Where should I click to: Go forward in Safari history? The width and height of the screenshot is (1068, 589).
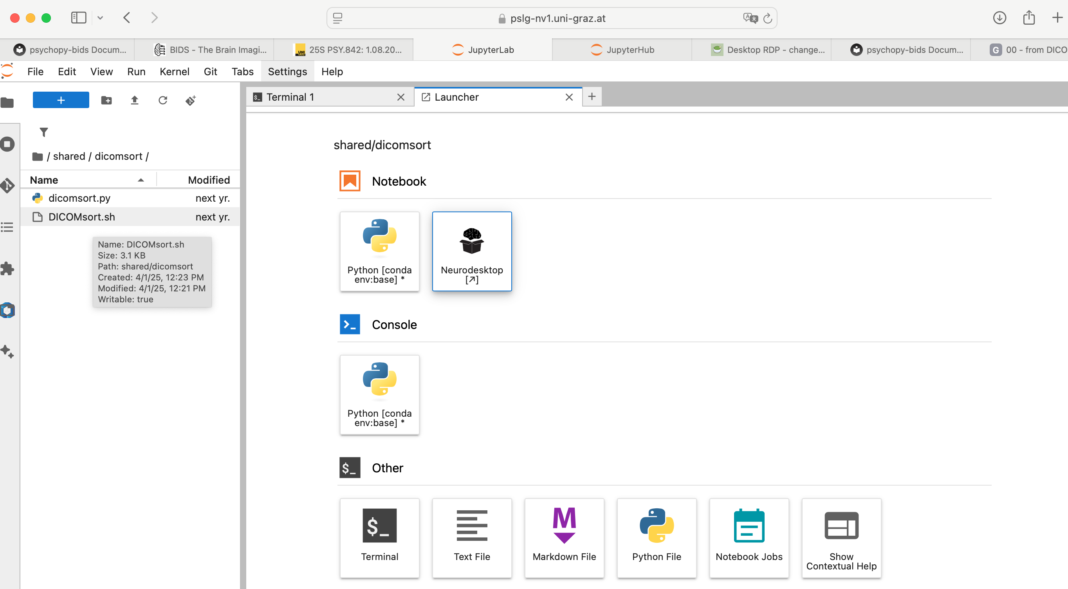[x=154, y=18]
